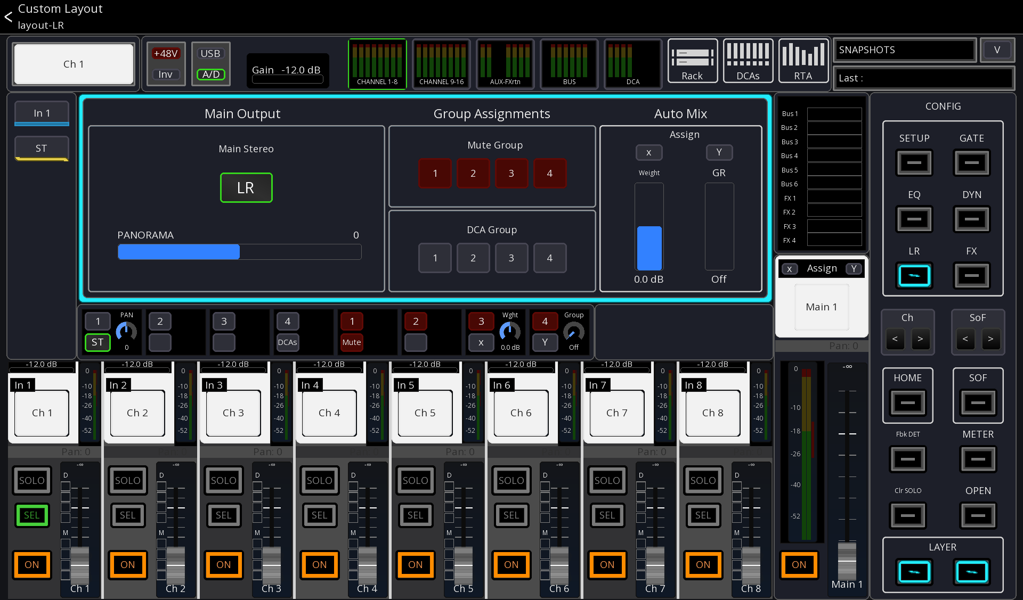Switch to the ST tab

coord(42,149)
